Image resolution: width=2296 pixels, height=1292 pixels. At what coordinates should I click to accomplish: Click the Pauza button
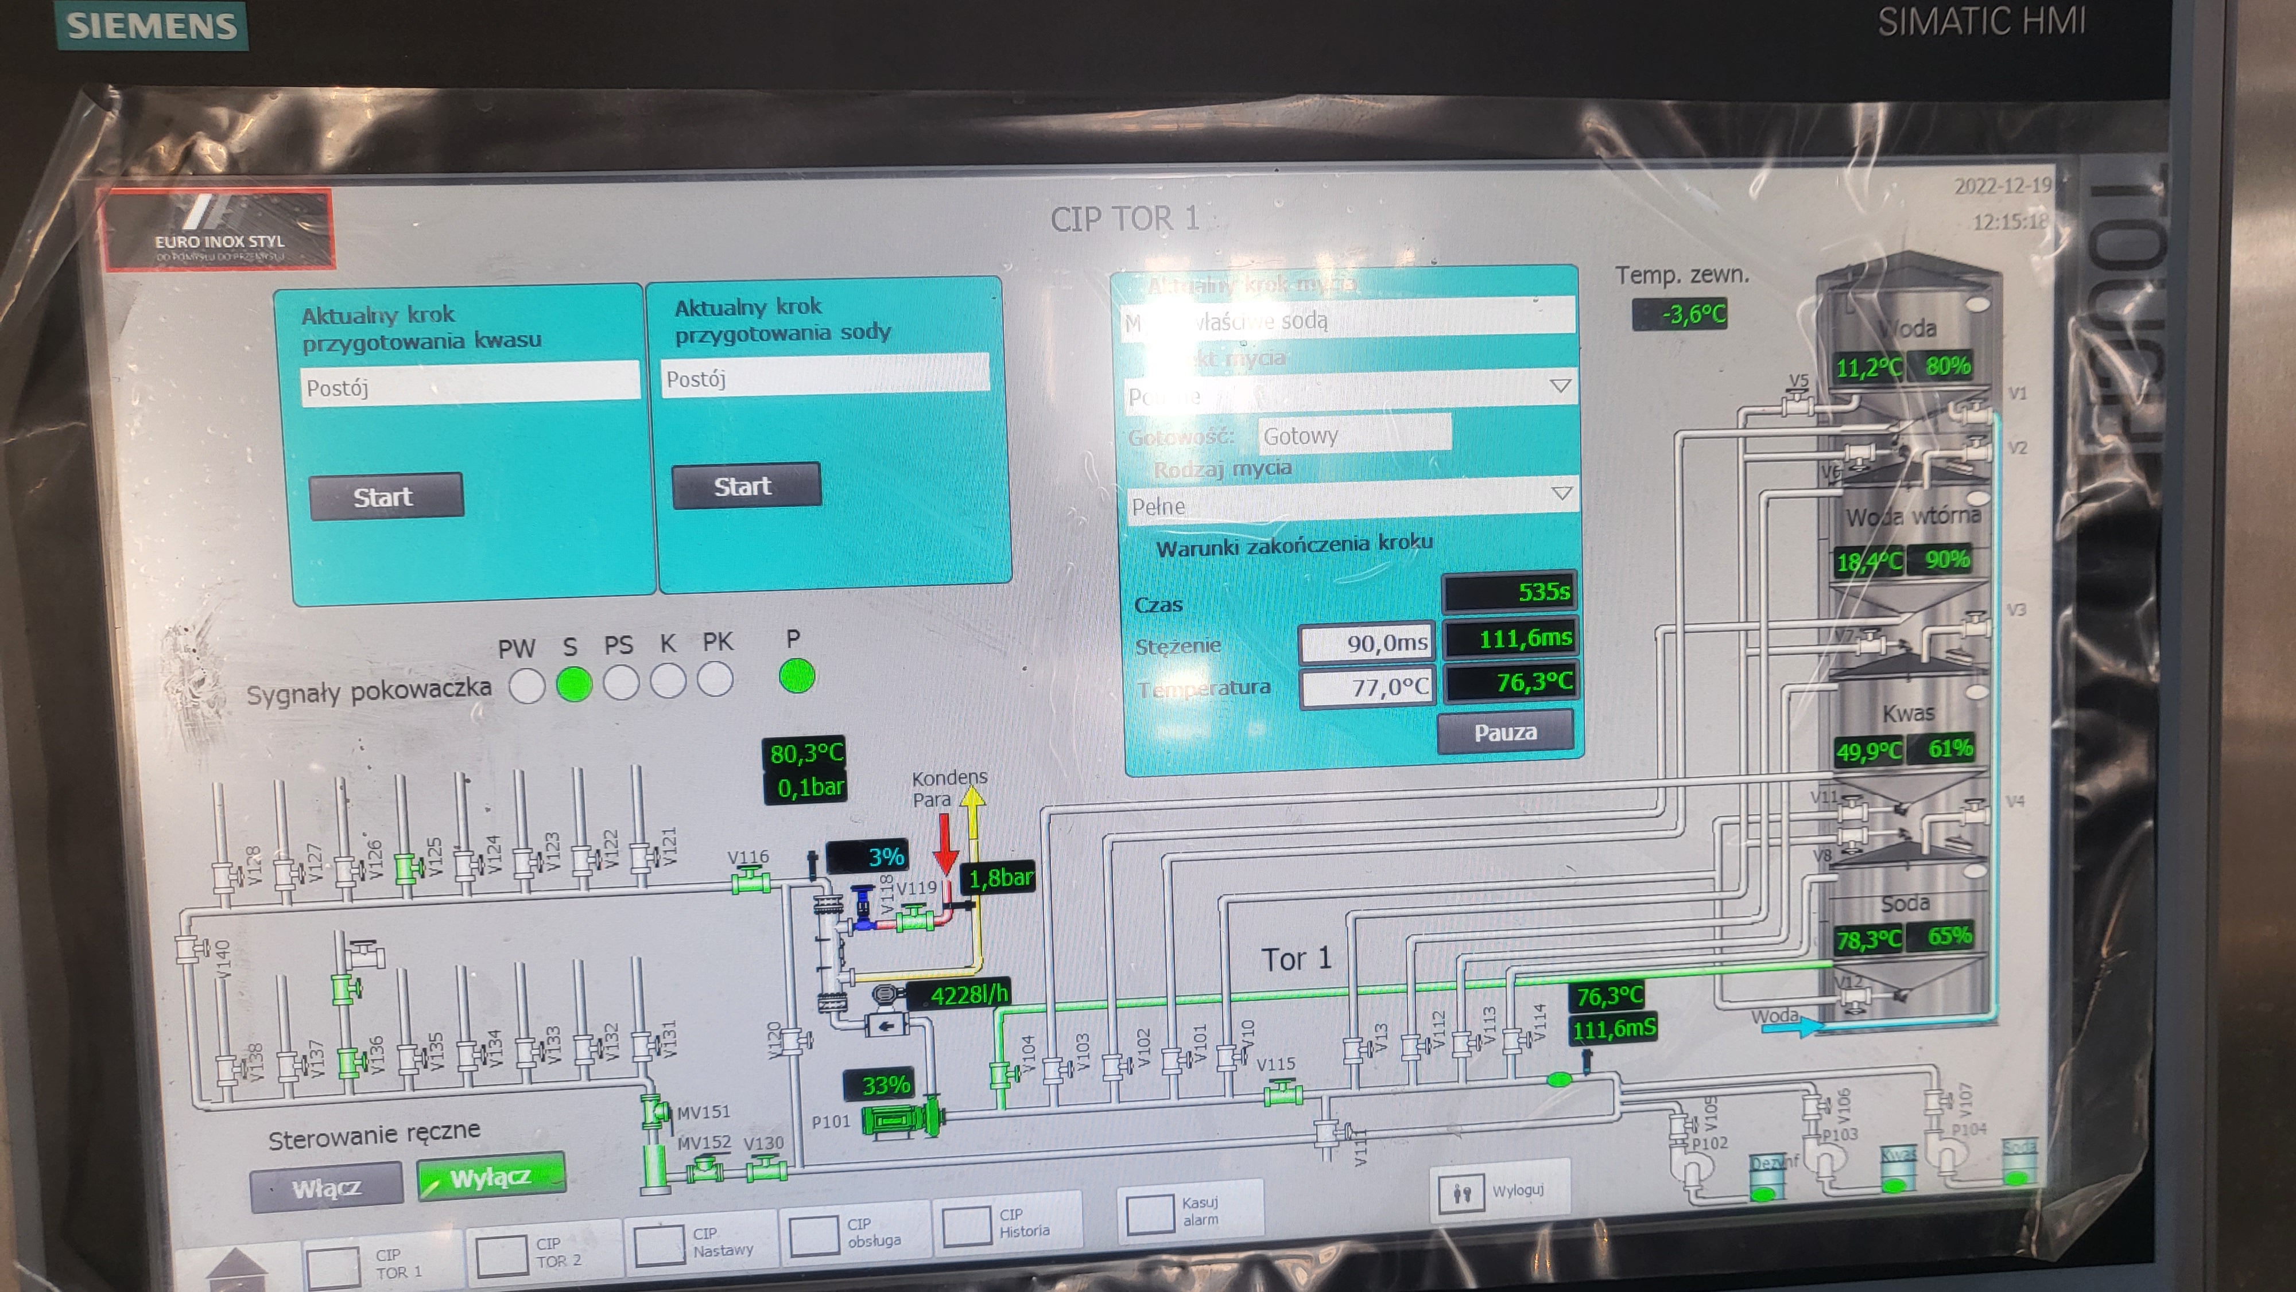(1504, 733)
